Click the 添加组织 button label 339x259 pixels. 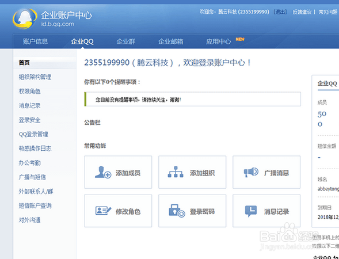202,173
